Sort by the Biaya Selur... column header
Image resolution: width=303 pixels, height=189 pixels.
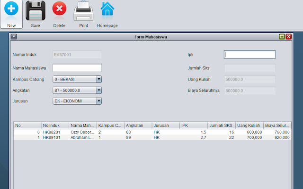click(277, 126)
